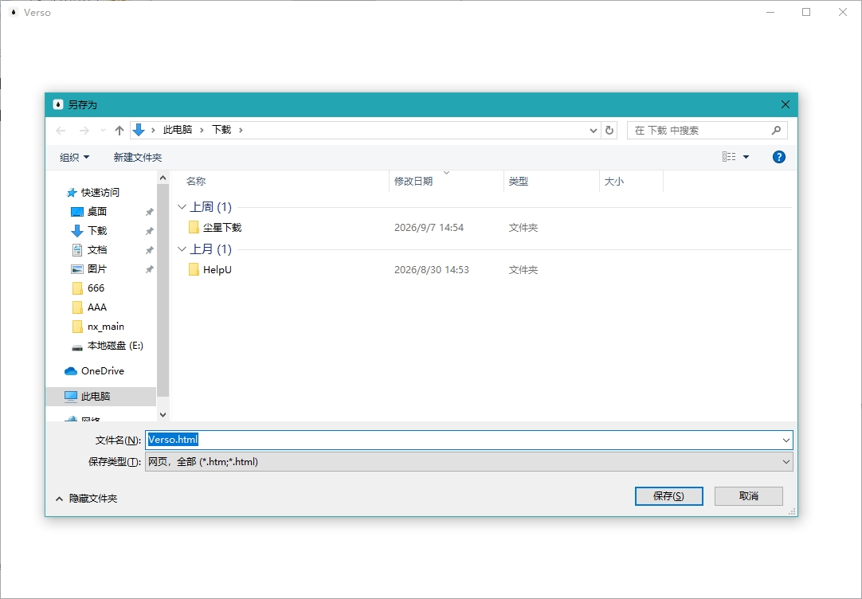This screenshot has width=862, height=599.
Task: Sort by the 大小 column header
Action: (x=614, y=182)
